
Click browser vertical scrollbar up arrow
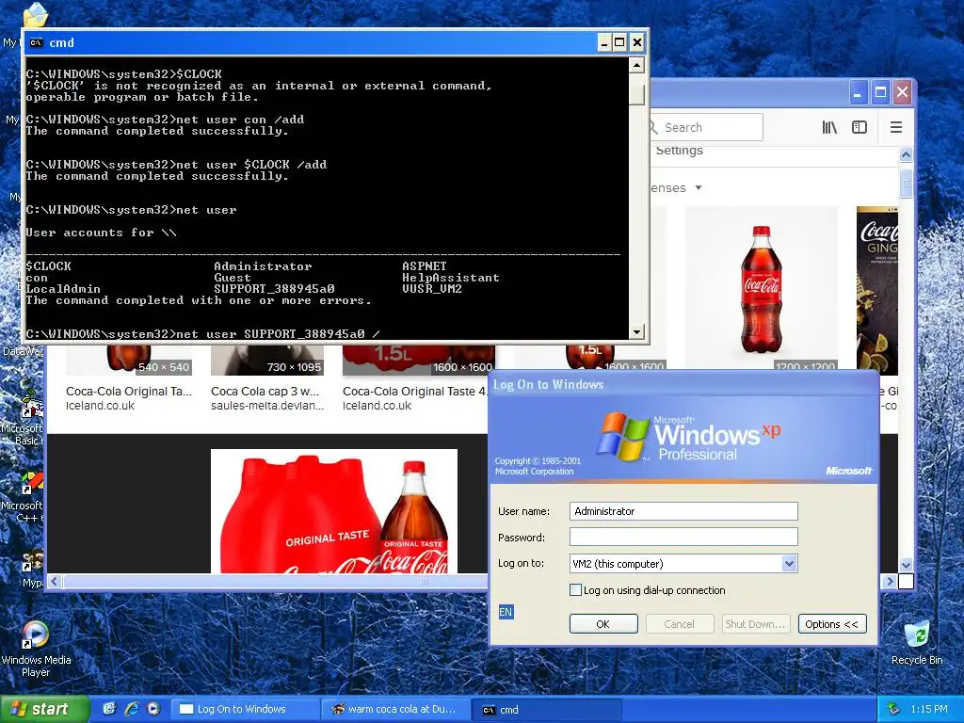906,155
